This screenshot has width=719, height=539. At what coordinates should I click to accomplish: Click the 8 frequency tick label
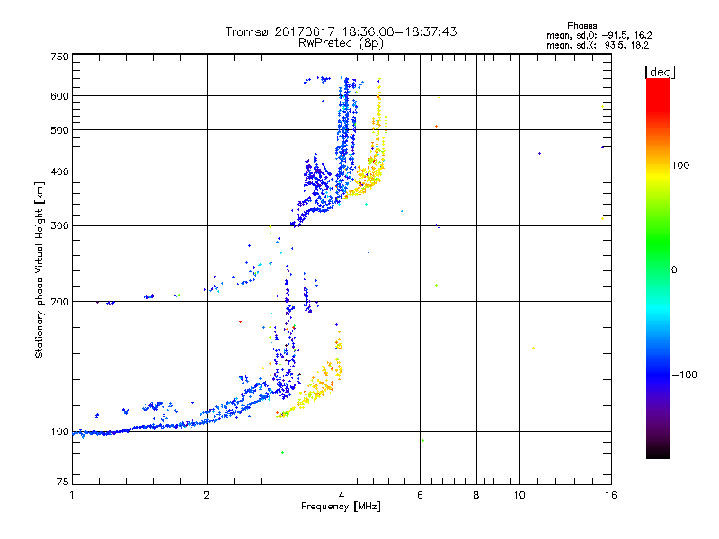click(476, 495)
